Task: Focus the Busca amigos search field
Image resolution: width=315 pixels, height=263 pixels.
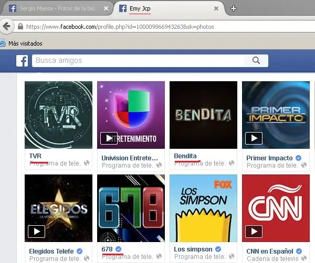Action: point(139,61)
